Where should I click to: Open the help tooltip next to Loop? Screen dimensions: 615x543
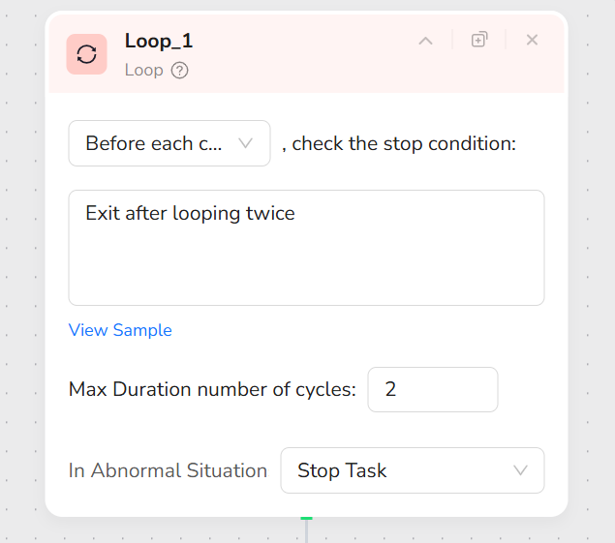coord(179,70)
